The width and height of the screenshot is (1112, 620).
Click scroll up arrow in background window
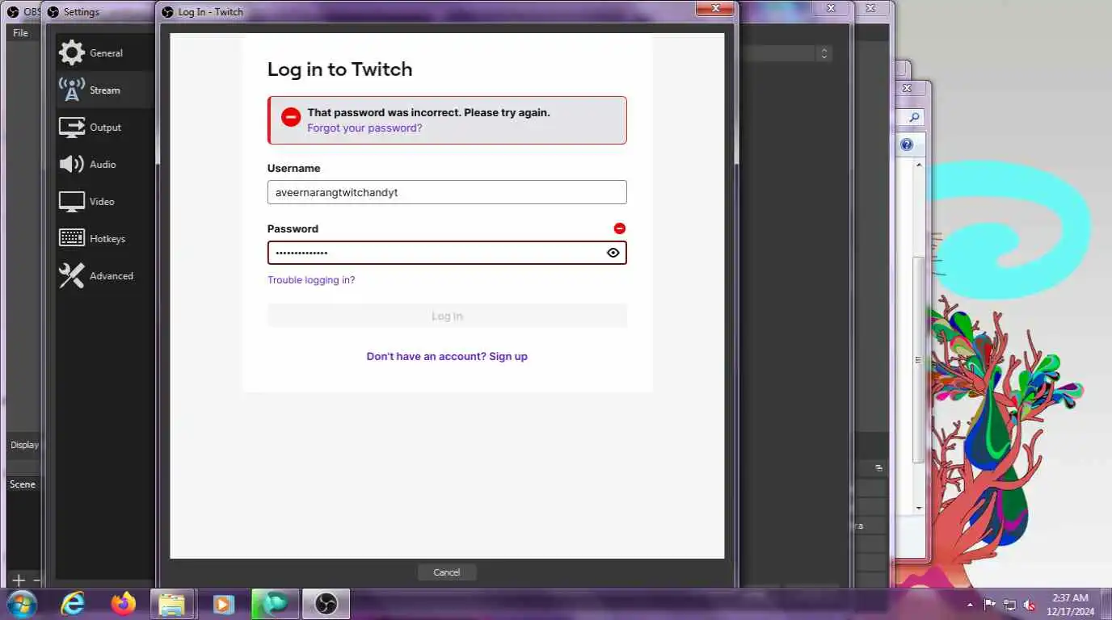point(919,165)
